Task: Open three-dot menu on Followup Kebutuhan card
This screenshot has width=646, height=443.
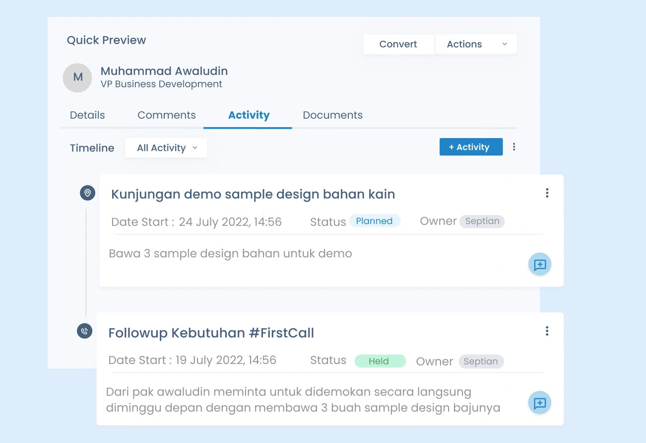Action: coord(547,331)
